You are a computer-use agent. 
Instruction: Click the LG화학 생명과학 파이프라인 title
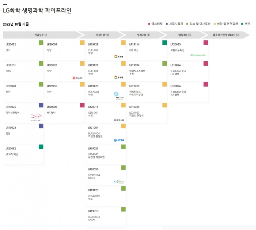click(x=37, y=11)
